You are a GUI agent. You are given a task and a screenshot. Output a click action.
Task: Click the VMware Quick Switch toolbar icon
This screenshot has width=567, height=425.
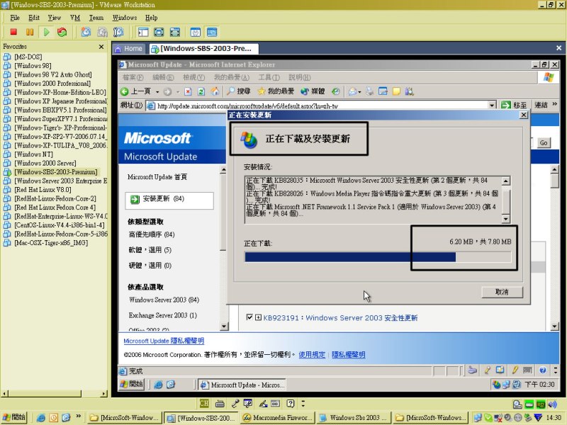point(175,32)
